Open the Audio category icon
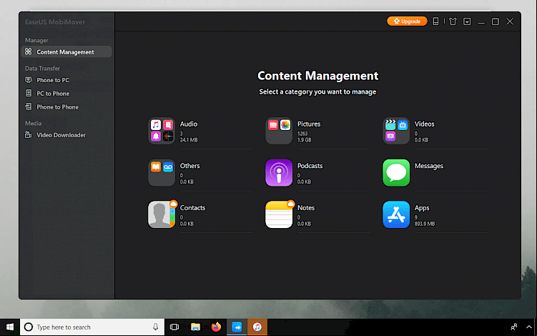The image size is (537, 336). [x=162, y=131]
